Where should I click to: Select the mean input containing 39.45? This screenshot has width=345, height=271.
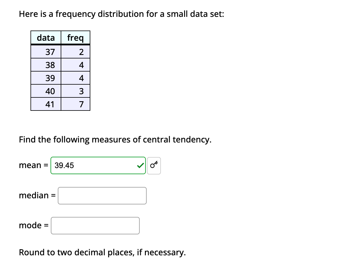coord(98,165)
